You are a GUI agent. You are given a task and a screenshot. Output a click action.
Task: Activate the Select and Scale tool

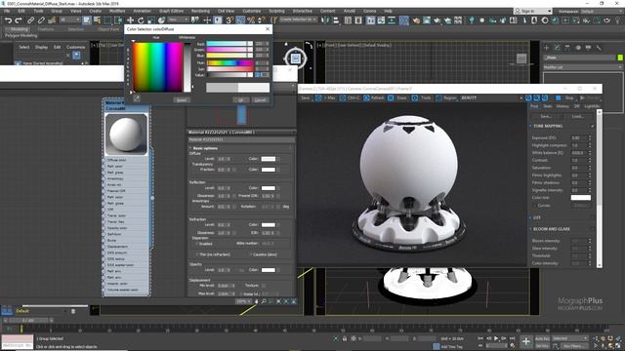click(x=151, y=19)
